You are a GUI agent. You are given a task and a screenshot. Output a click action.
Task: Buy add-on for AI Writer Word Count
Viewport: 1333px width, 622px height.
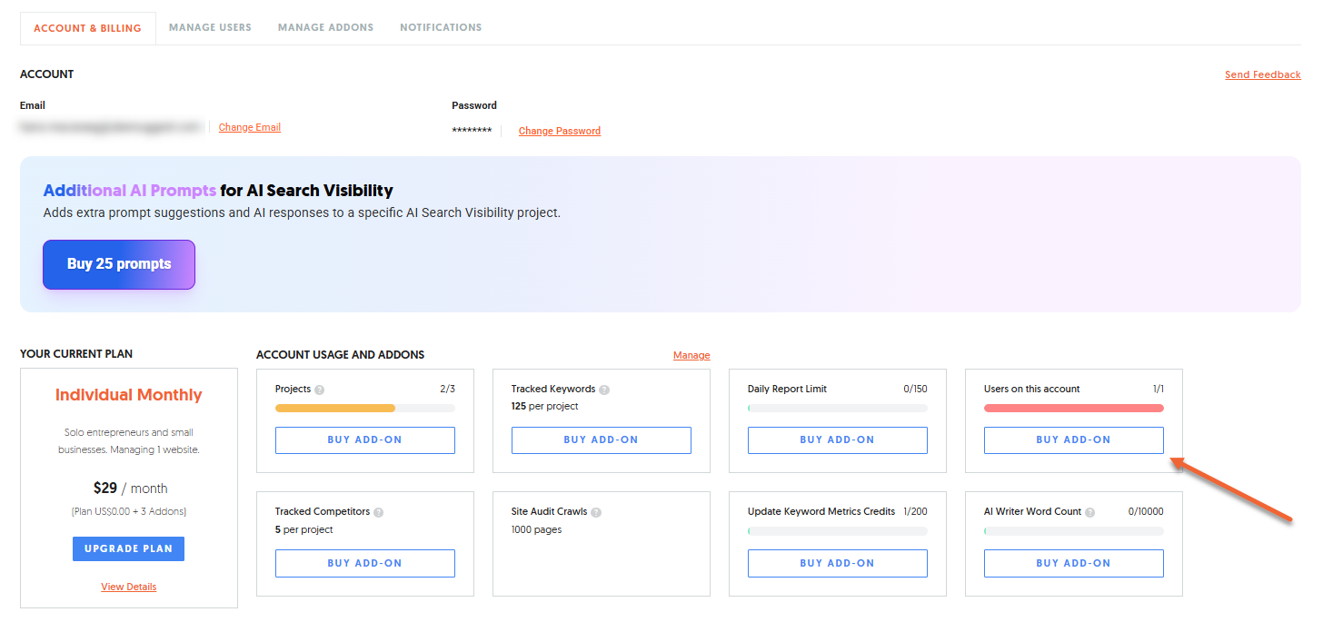[1074, 563]
